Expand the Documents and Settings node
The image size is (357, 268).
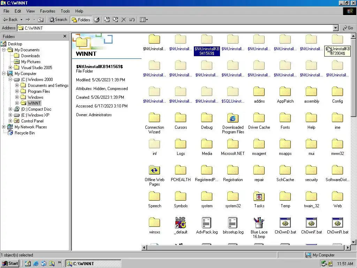point(17,85)
